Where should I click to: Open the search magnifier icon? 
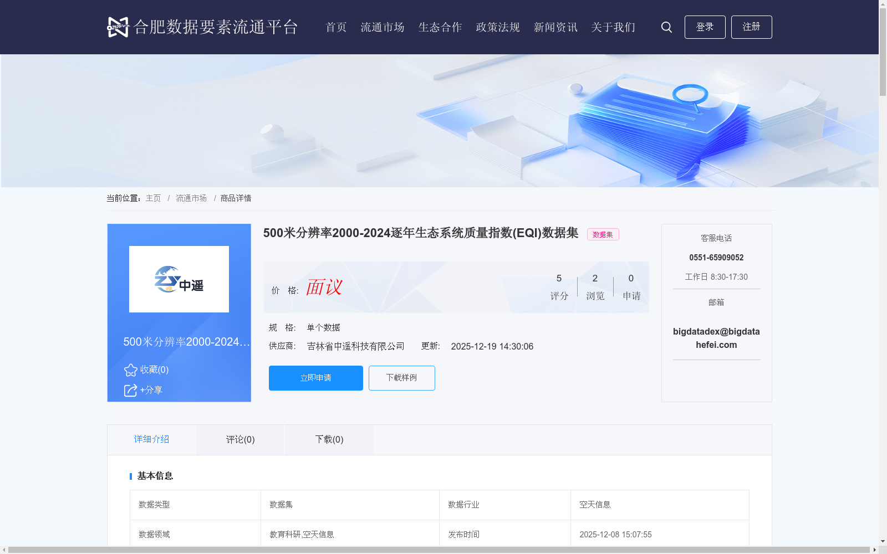(666, 27)
